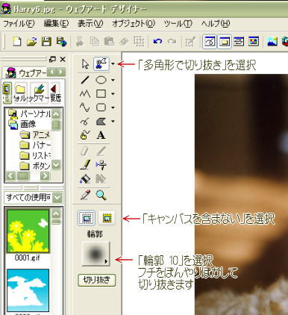Image resolution: width=288 pixels, height=315 pixels.
Task: Select the freehand drawing tool
Action: coord(85,122)
